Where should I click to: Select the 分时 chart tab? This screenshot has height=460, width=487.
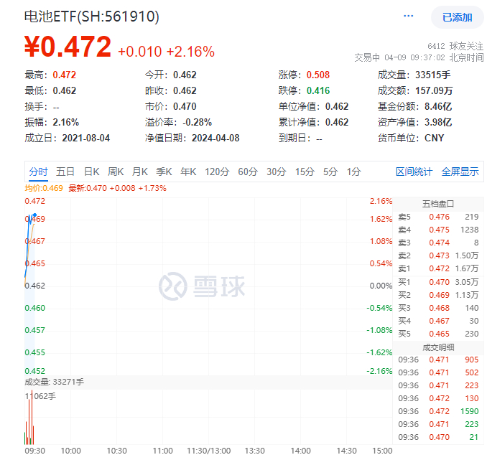38,172
